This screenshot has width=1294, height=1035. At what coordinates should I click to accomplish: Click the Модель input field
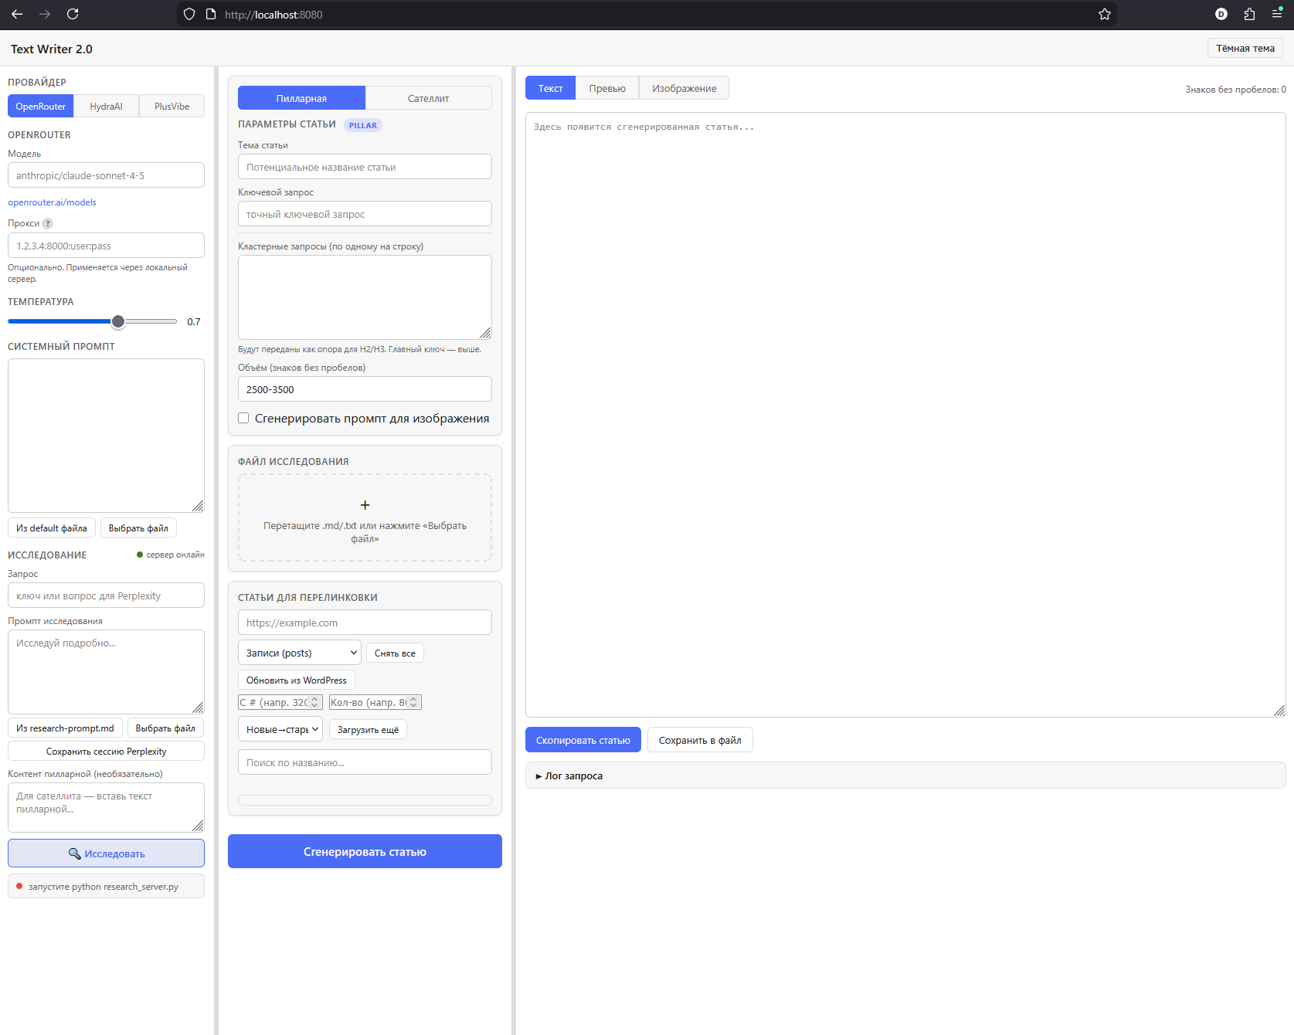[106, 175]
